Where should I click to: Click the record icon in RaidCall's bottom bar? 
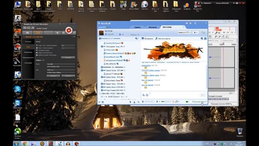(173, 102)
